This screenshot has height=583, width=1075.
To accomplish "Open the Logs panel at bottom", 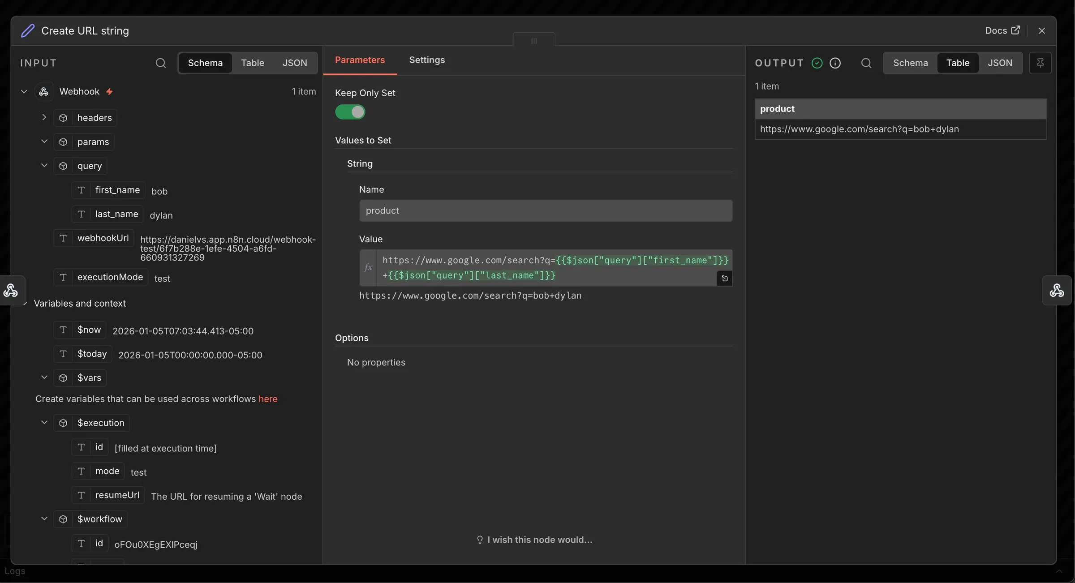I will (x=15, y=571).
